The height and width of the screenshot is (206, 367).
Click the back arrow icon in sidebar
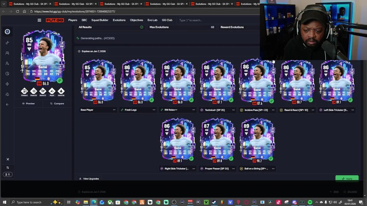point(7,104)
